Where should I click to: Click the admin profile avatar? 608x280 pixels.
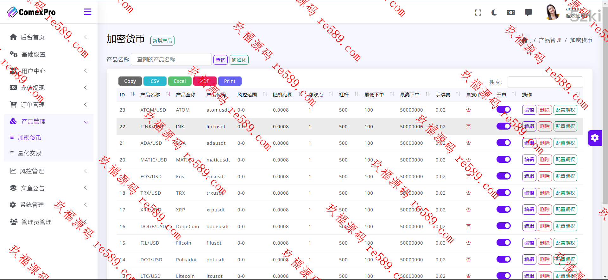(553, 12)
